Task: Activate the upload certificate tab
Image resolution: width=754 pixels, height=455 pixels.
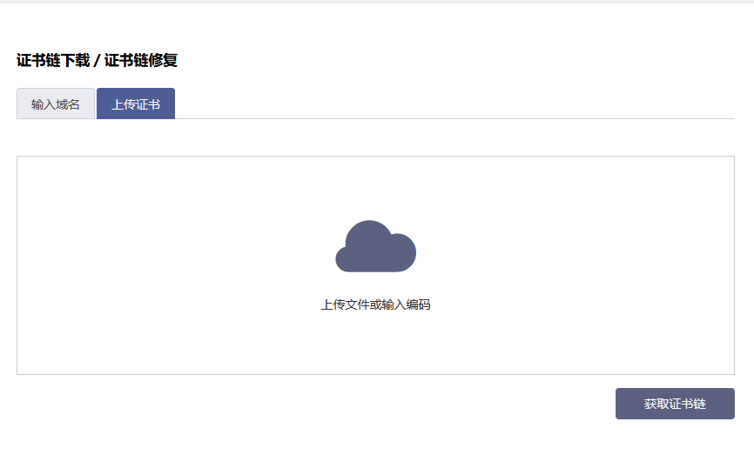Action: click(136, 104)
